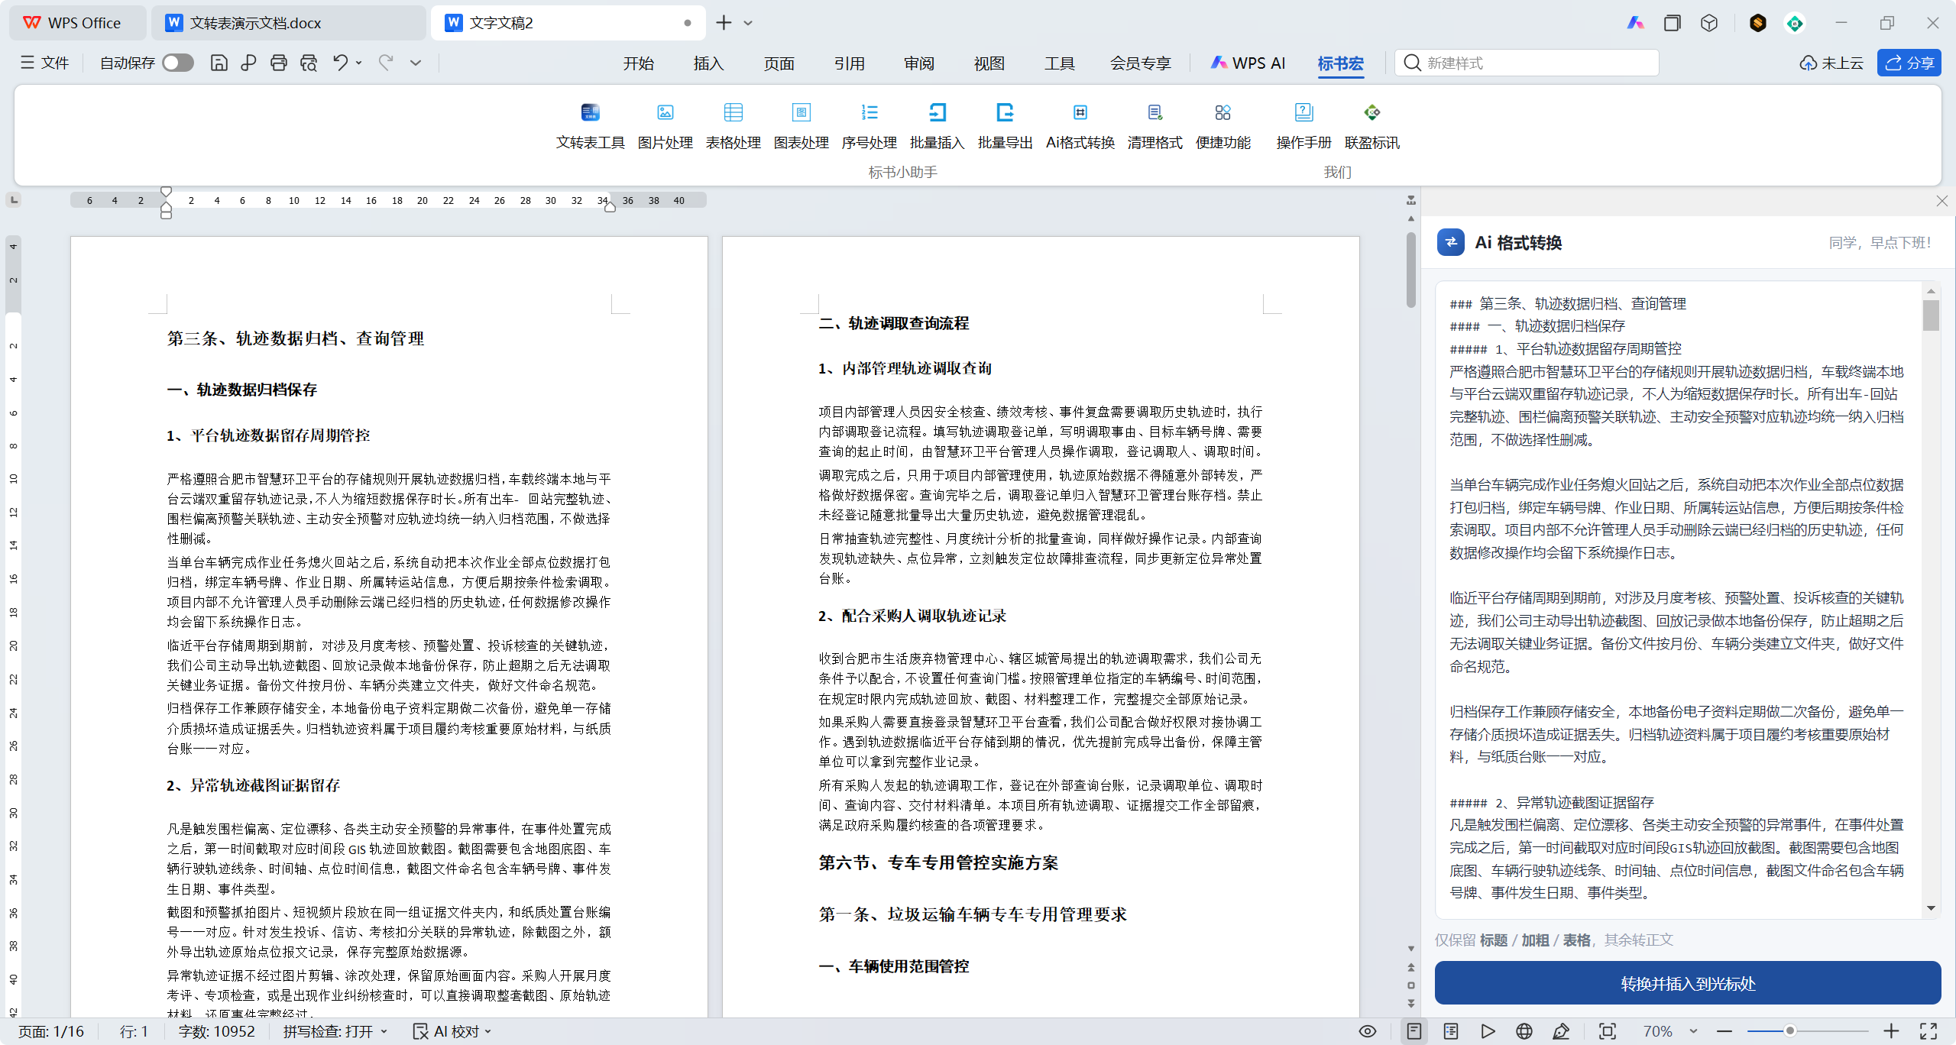Open the 文转表工具 tool
1956x1045 pixels.
pos(590,126)
